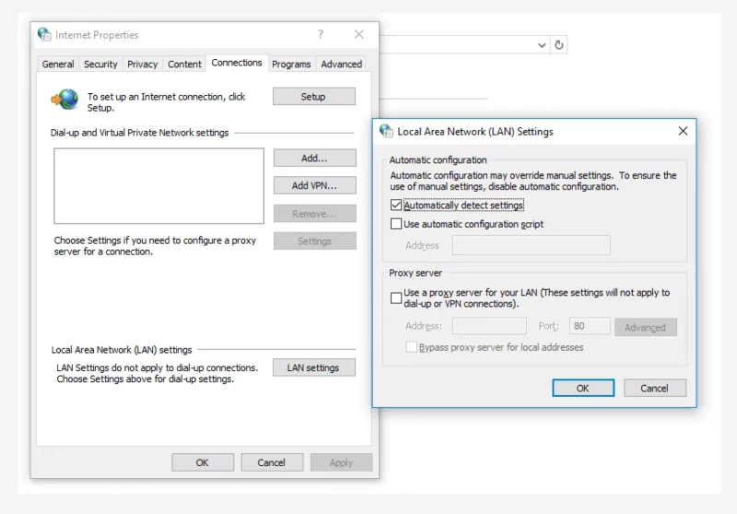The height and width of the screenshot is (514, 737).
Task: Click the Remove... button
Action: 314,214
